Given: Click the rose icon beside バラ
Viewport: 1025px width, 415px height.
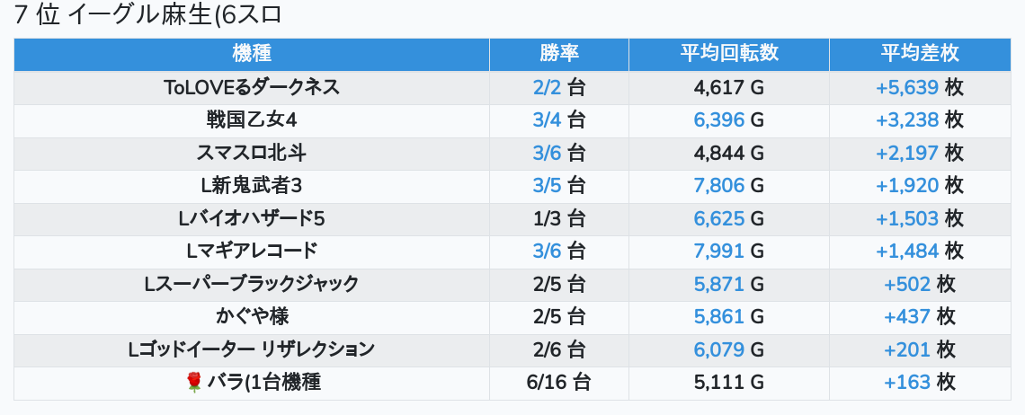Looking at the screenshot, I should point(193,383).
